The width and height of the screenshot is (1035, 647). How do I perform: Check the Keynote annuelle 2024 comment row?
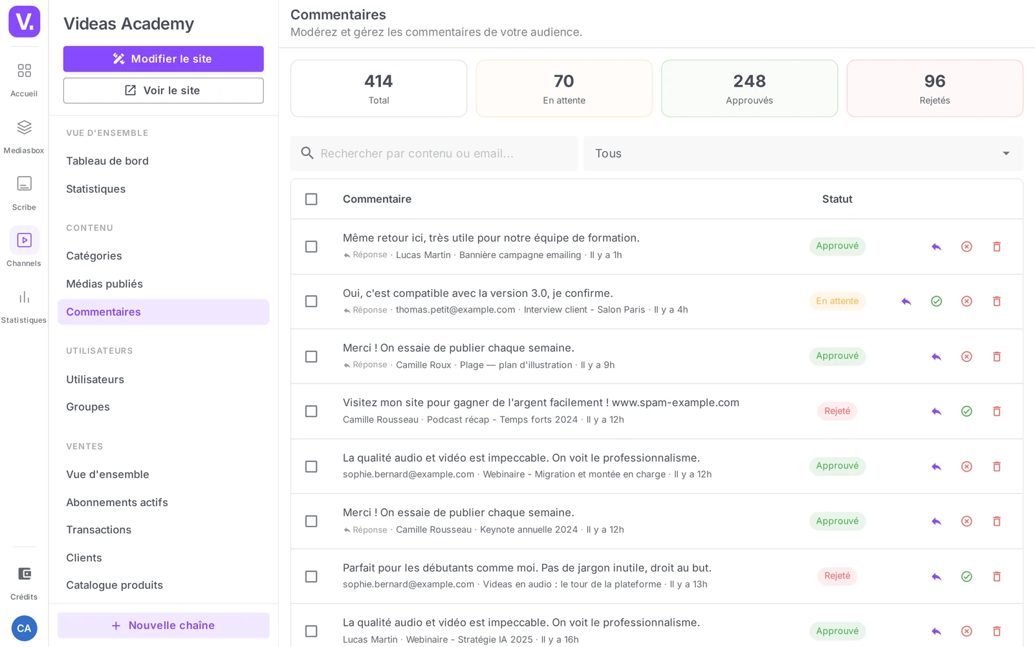pos(311,521)
